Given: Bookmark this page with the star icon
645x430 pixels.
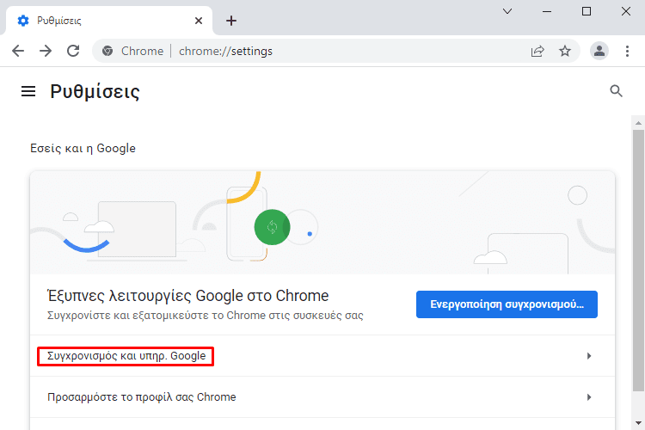Looking at the screenshot, I should coord(565,51).
